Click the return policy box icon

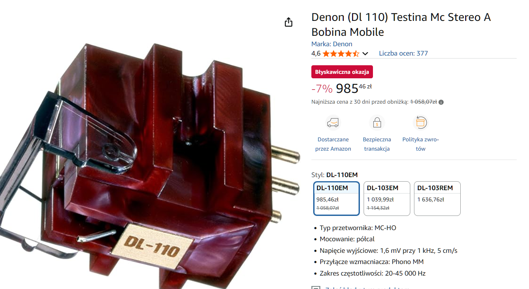420,122
